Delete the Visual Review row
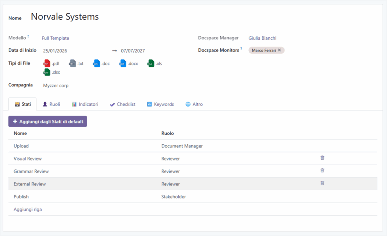The image size is (387, 236). [322, 158]
